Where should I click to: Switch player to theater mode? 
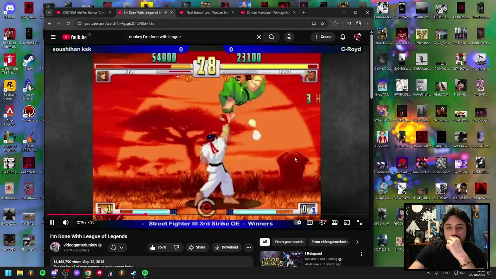click(334, 222)
